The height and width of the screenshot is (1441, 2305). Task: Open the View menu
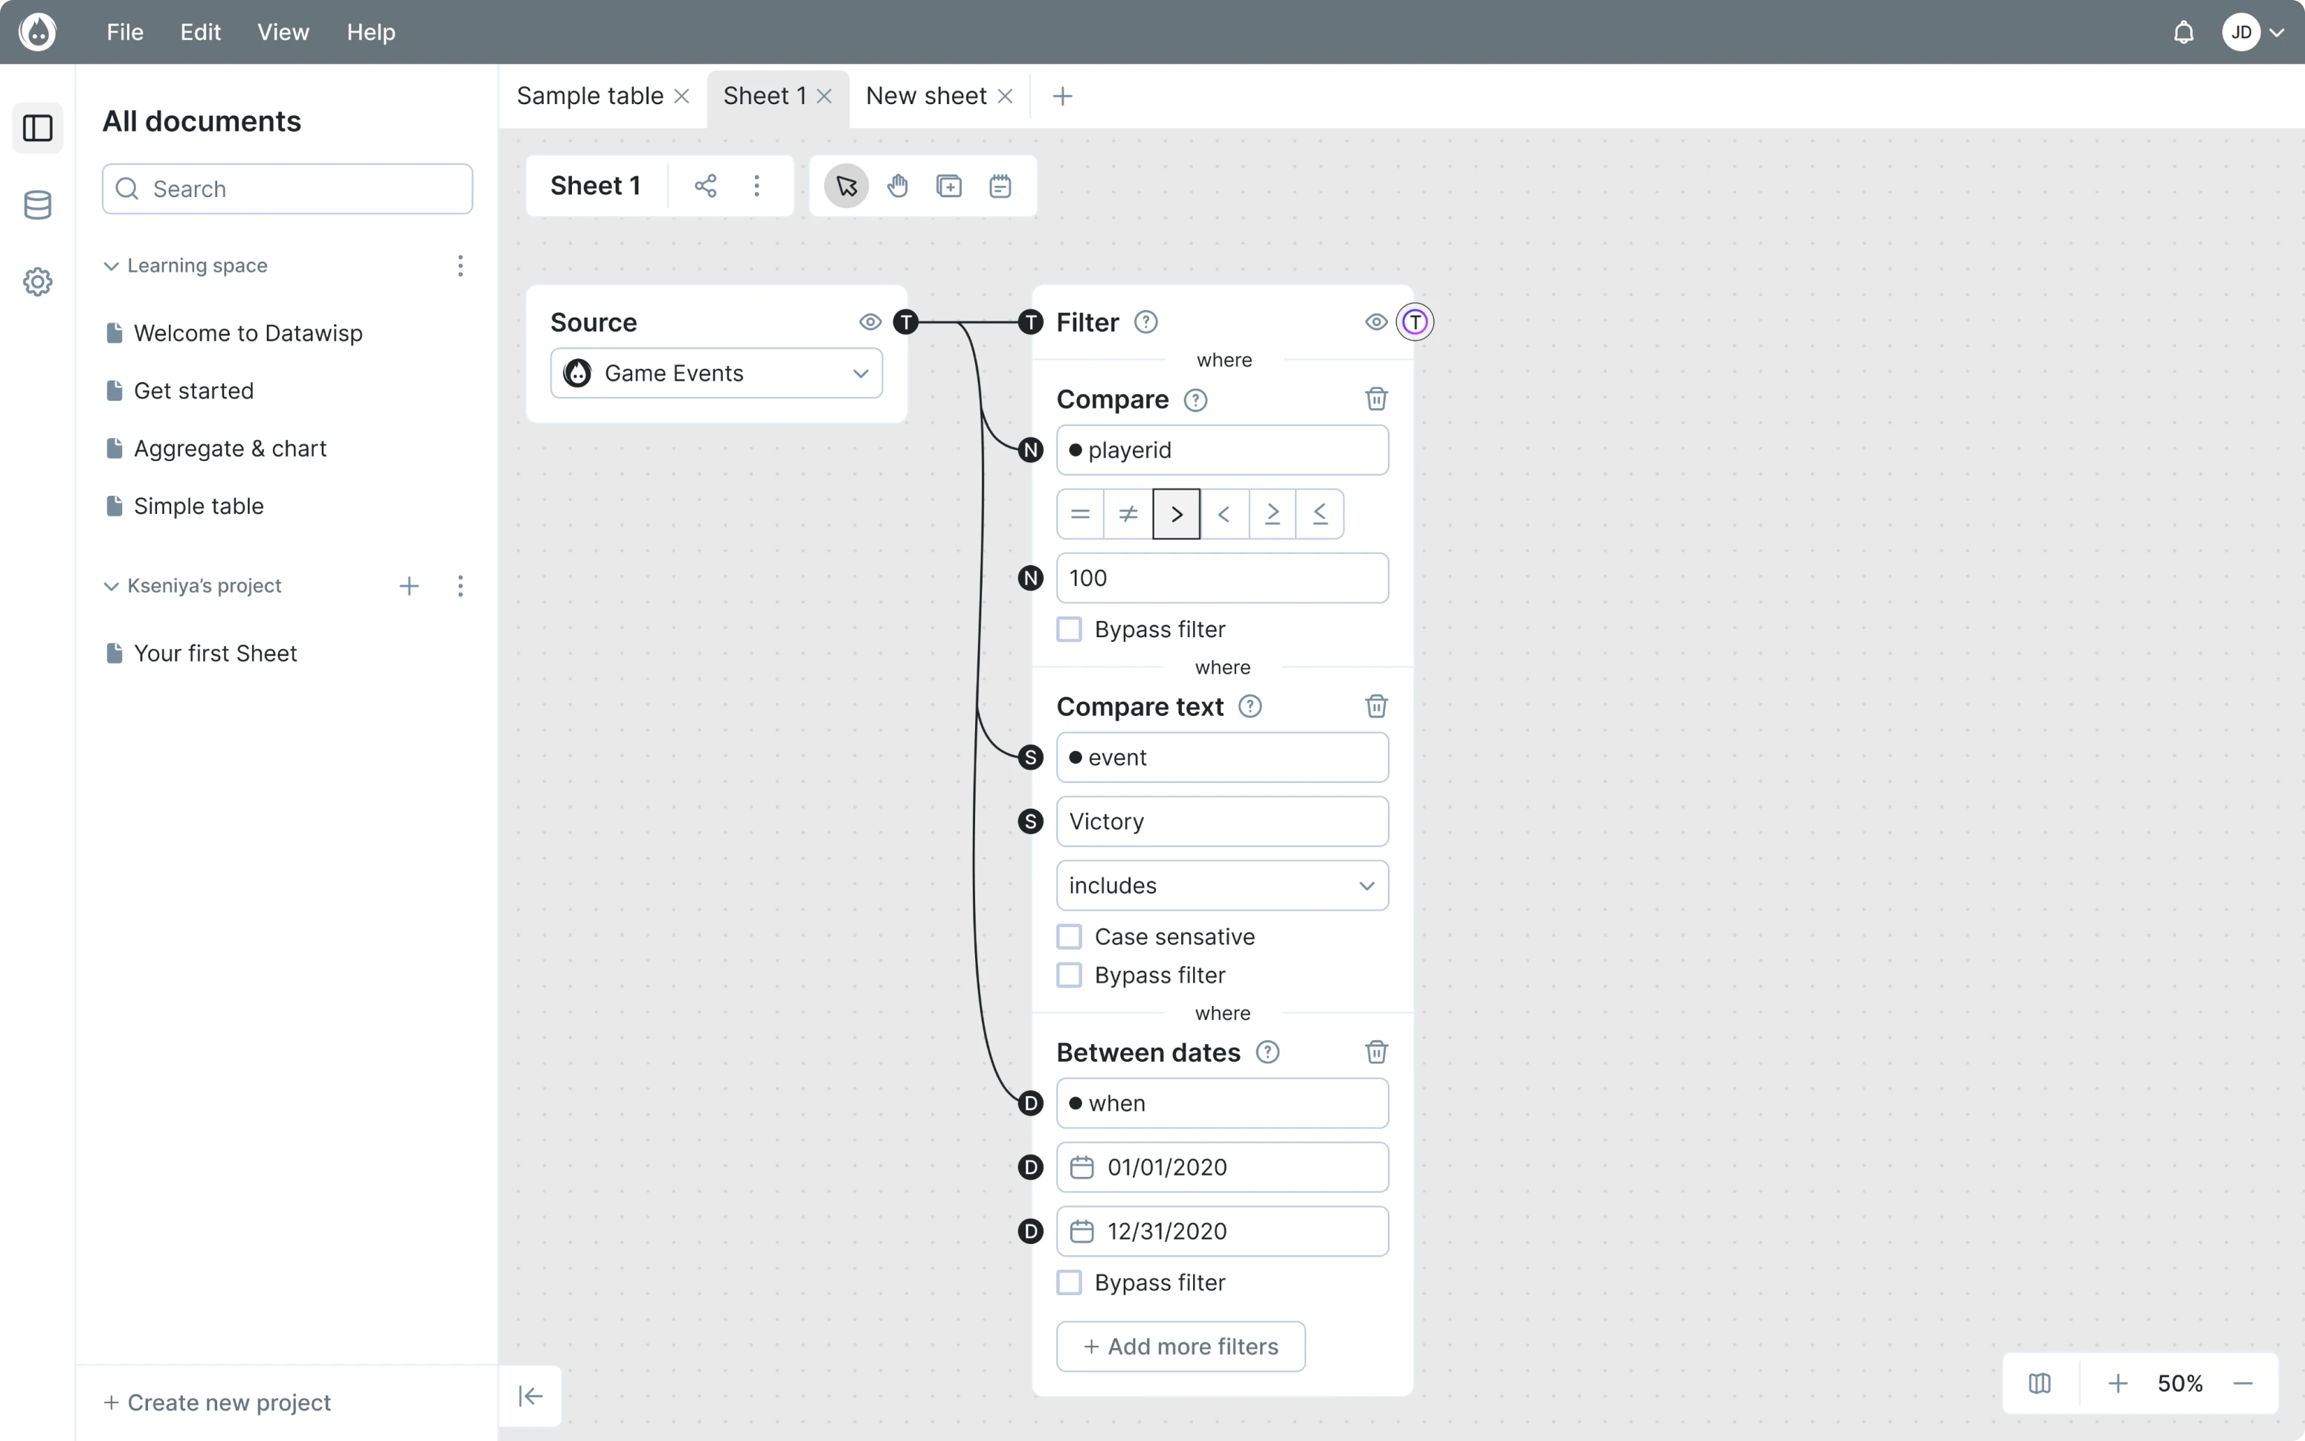282,31
